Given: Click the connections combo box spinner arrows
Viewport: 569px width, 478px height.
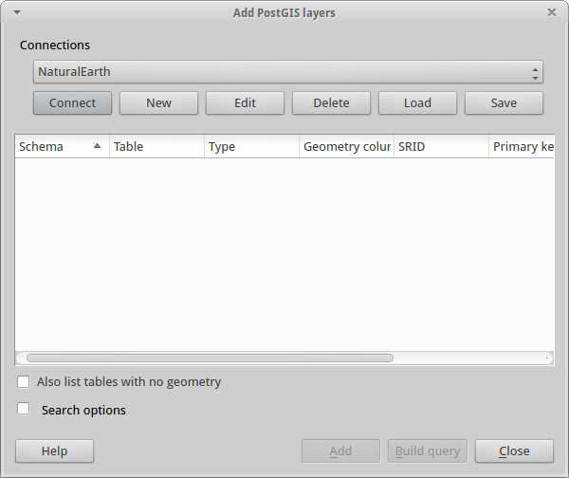Looking at the screenshot, I should [535, 74].
